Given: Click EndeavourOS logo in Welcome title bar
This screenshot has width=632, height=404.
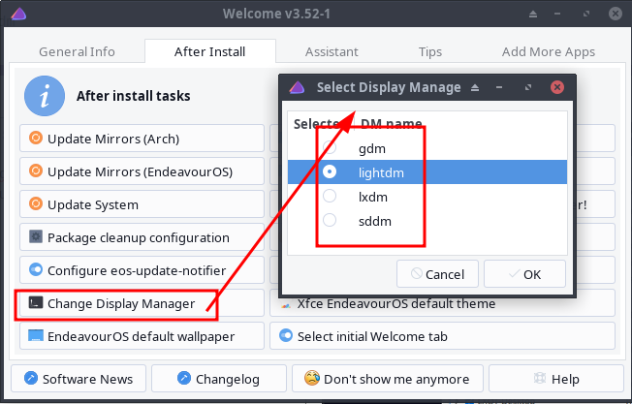Looking at the screenshot, I should 18,14.
